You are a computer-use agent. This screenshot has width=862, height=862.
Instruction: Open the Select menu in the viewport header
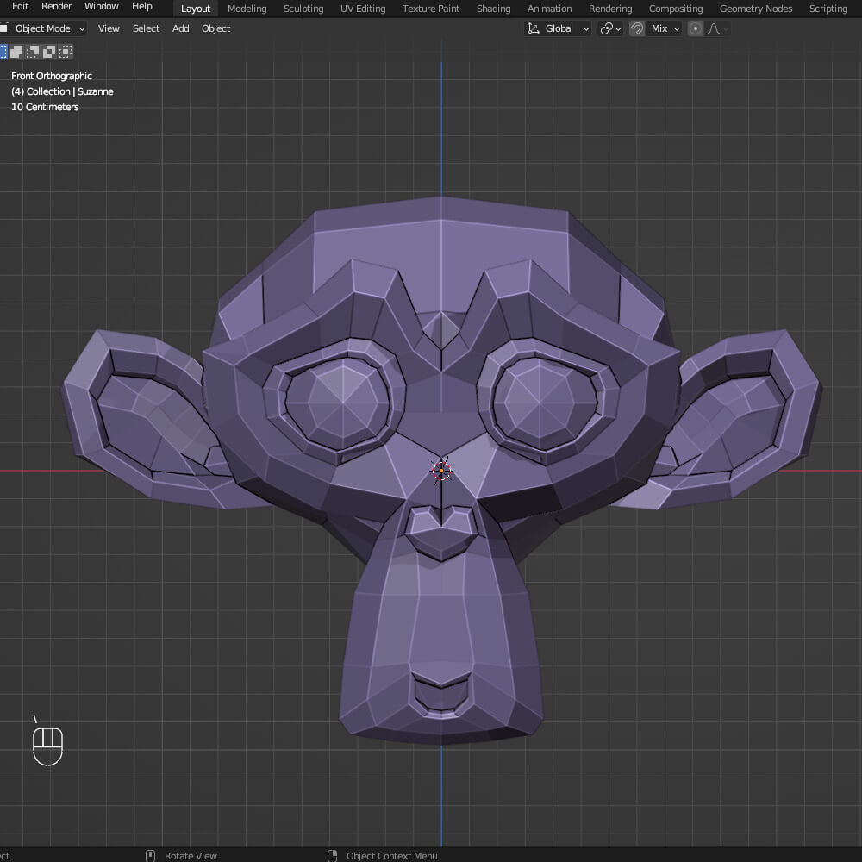(146, 28)
